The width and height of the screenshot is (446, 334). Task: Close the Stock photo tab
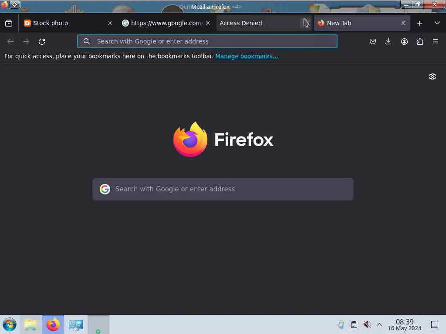[110, 23]
